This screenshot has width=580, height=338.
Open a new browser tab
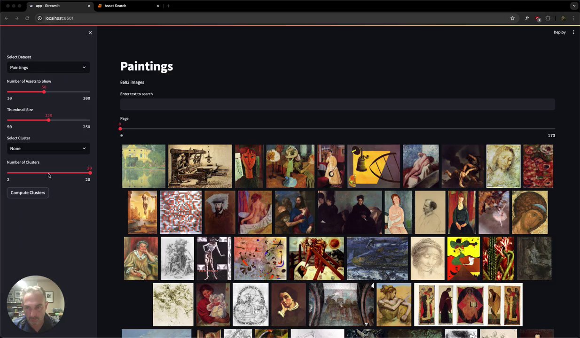(168, 6)
